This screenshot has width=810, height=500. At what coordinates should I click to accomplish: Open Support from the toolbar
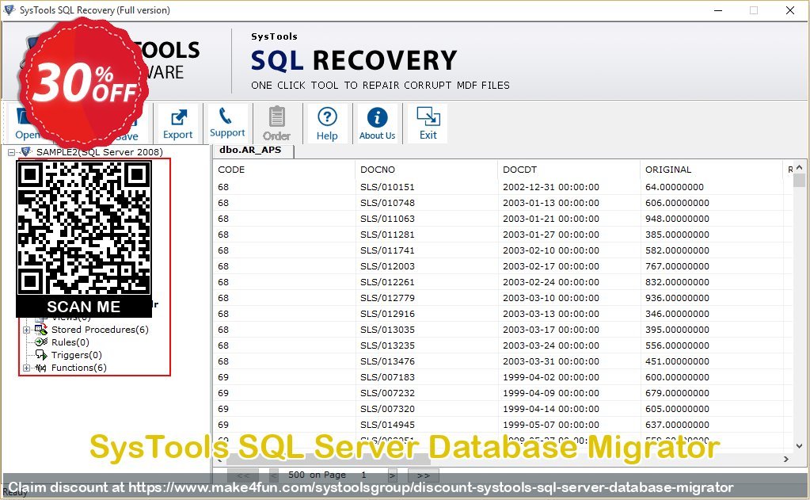[226, 123]
